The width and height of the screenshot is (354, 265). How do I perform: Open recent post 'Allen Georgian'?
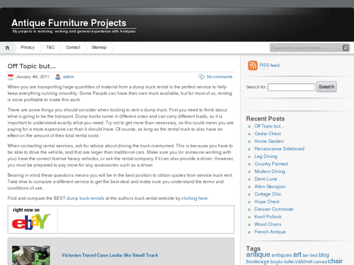coord(270,187)
